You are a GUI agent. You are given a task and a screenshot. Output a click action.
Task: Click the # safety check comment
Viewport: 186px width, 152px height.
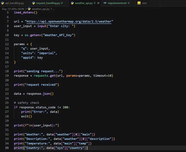click(27, 103)
